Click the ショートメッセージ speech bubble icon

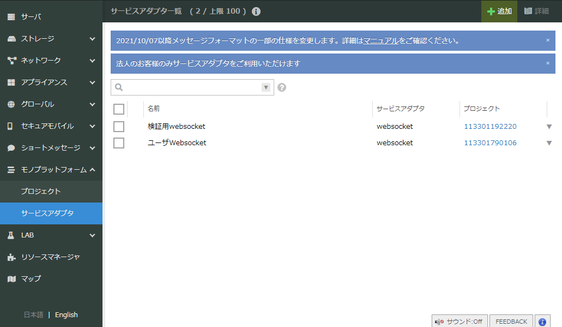pyautogui.click(x=11, y=148)
